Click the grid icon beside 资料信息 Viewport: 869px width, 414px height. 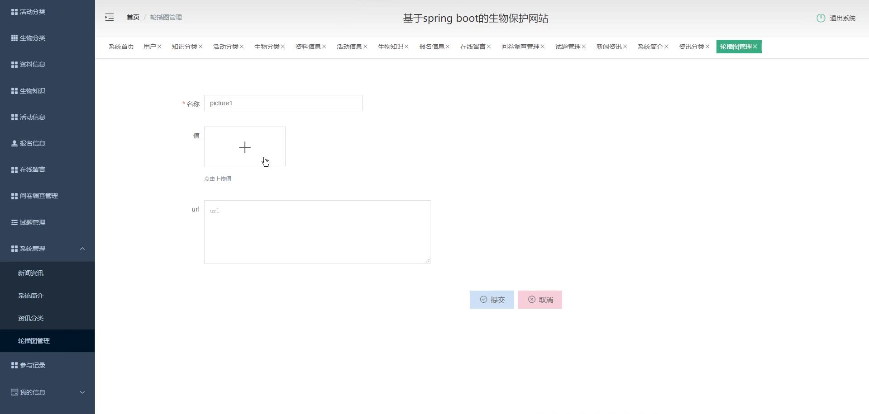click(x=14, y=64)
